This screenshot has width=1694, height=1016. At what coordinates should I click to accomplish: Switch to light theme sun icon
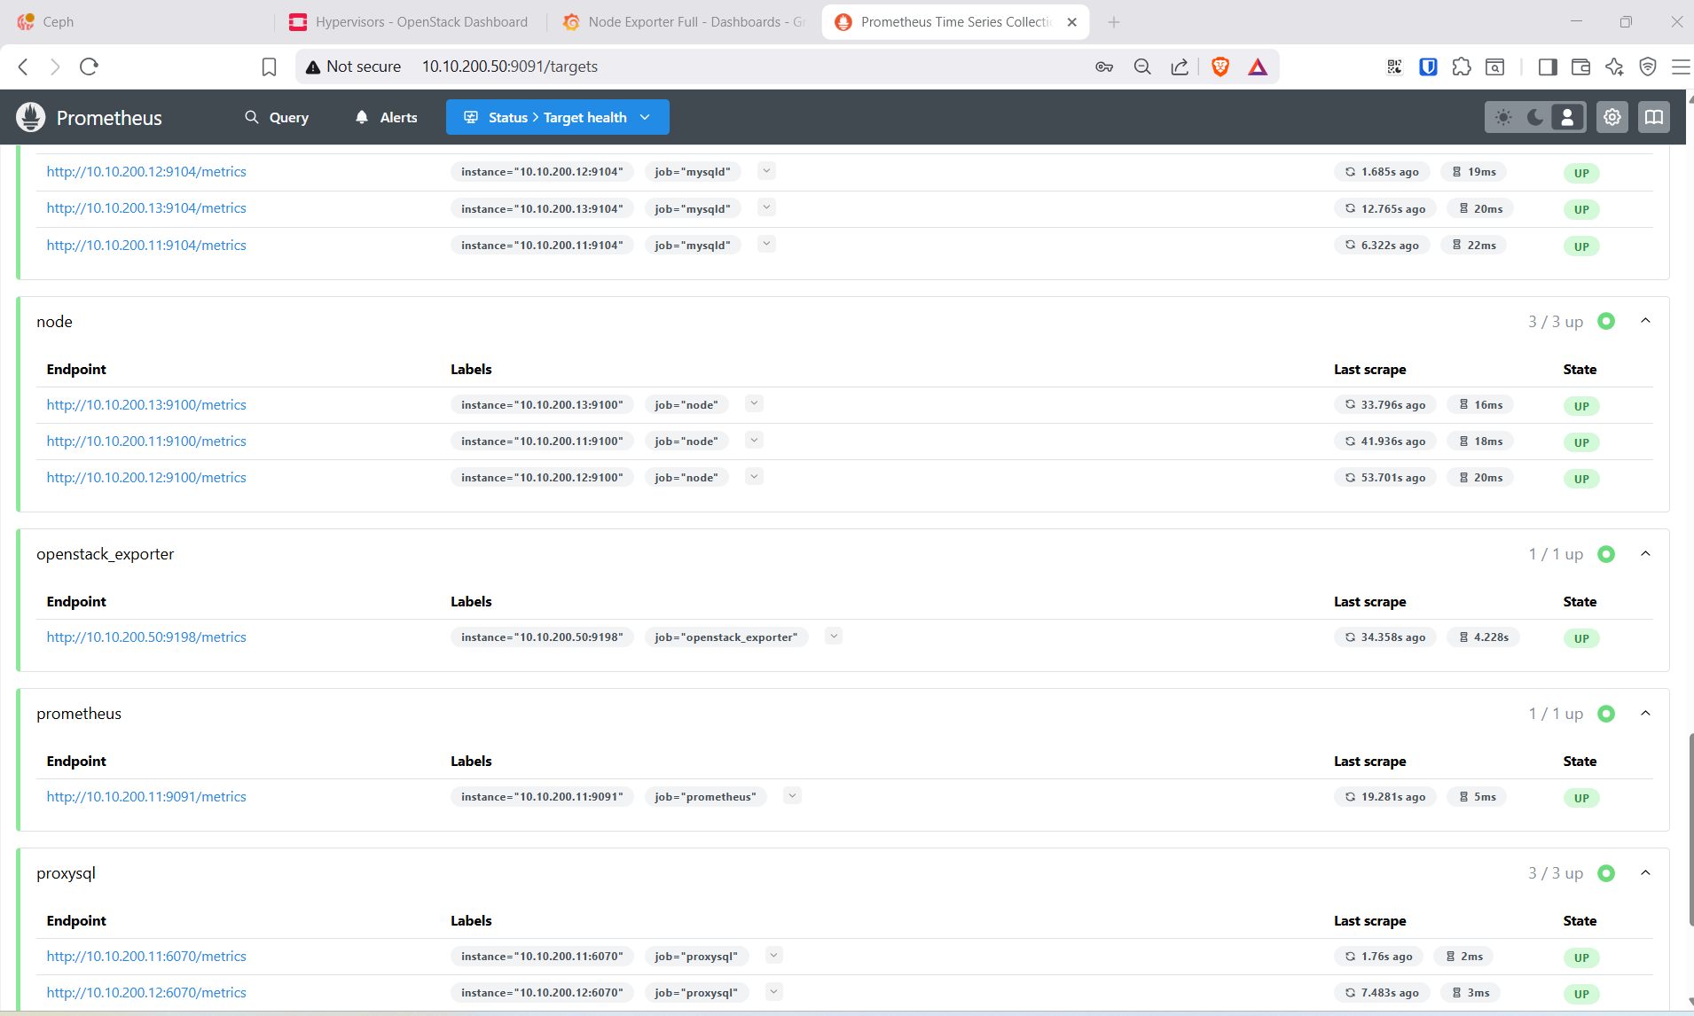coord(1503,117)
